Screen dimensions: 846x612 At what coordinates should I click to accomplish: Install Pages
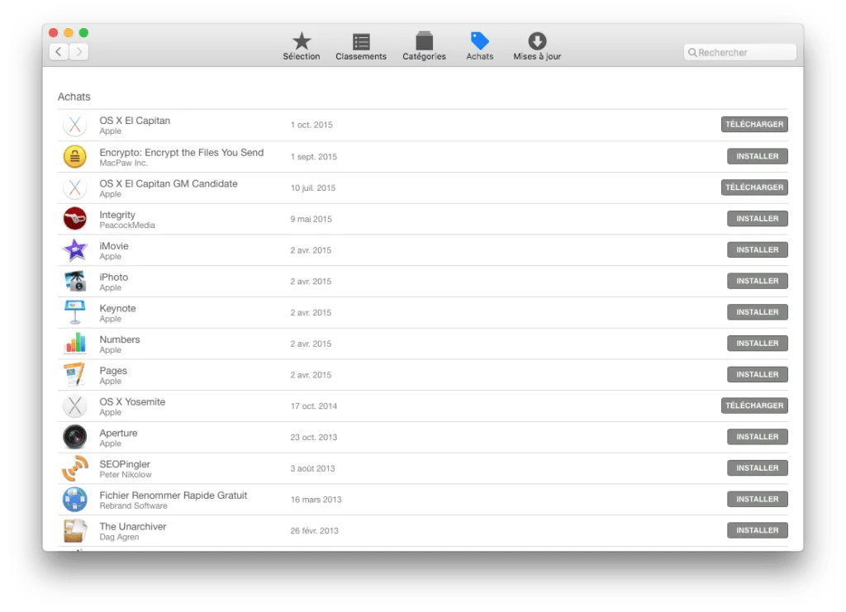(x=757, y=375)
